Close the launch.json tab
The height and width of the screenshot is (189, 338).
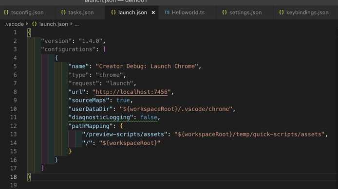click(153, 13)
